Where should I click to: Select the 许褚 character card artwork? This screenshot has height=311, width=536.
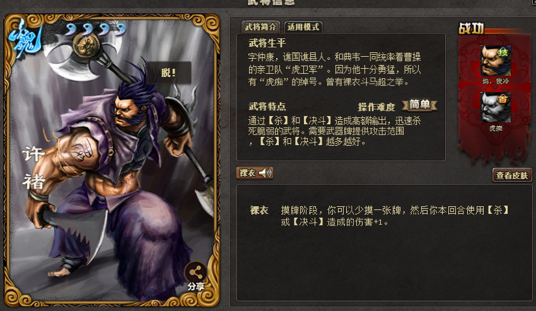112,160
